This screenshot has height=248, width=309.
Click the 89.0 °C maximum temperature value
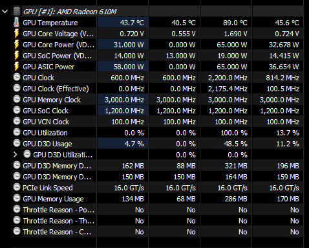pos(235,23)
